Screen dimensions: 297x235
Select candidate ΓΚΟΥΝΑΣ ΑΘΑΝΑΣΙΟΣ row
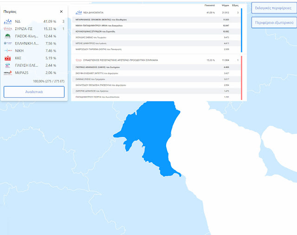(156, 67)
